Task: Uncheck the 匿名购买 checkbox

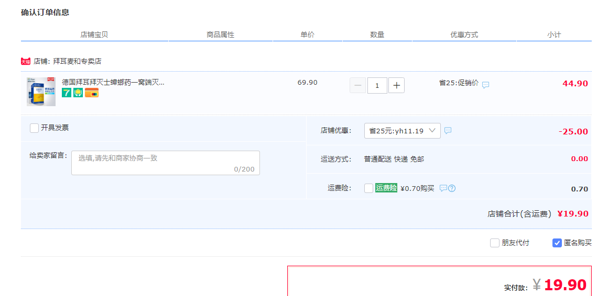Action: 557,243
